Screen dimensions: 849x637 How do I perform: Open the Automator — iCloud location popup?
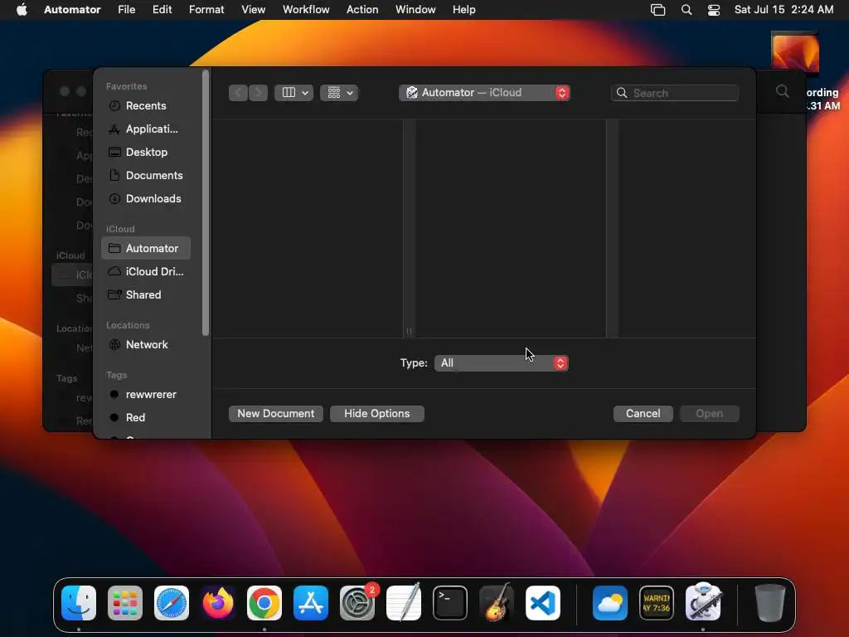pos(484,93)
